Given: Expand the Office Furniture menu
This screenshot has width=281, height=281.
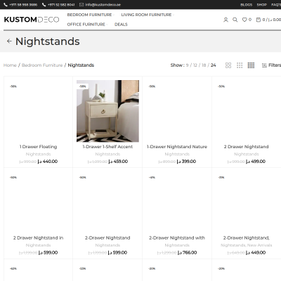Looking at the screenshot, I should (87, 25).
